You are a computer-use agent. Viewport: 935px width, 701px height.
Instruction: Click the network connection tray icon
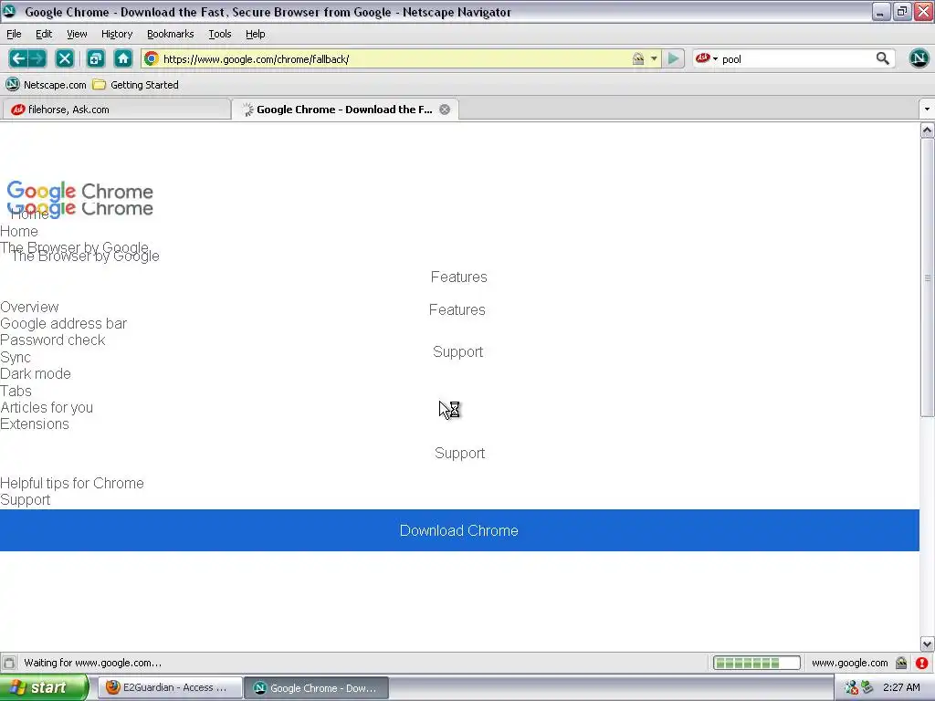(x=851, y=688)
